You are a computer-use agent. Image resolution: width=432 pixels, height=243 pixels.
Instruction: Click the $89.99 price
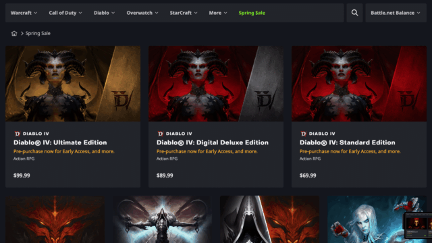click(165, 175)
